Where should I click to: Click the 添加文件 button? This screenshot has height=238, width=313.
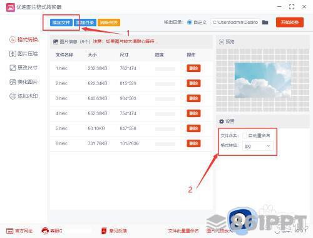[61, 23]
